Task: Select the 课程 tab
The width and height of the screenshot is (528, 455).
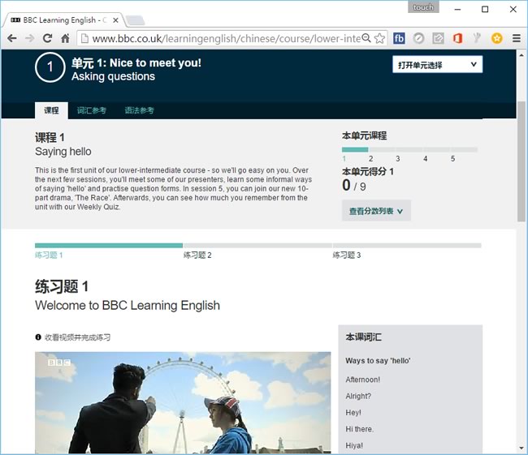Action: click(x=51, y=110)
